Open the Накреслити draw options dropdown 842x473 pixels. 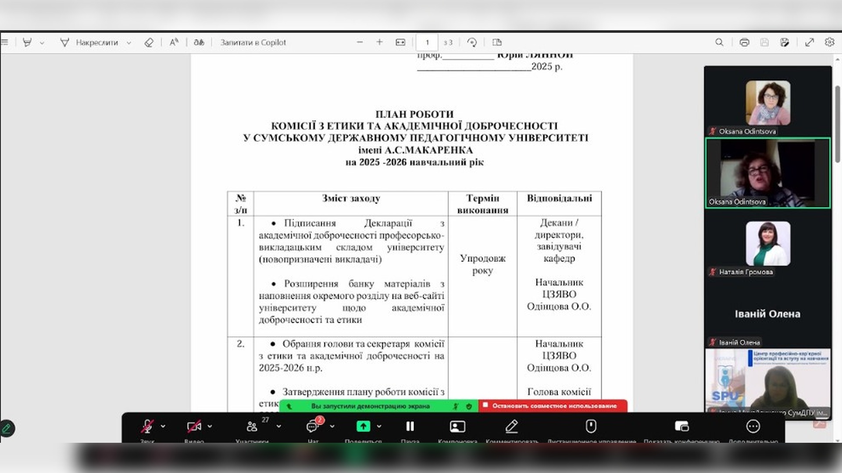(129, 43)
